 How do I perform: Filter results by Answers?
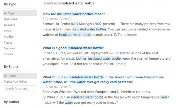(9, 25)
